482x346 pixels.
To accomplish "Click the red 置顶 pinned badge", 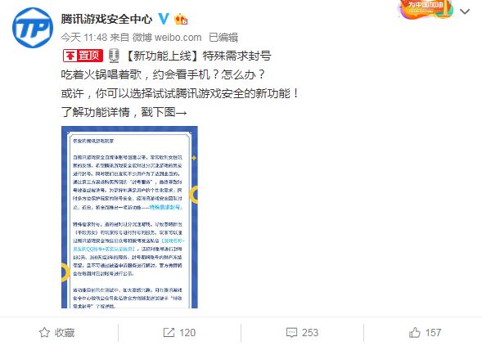I will coord(83,56).
